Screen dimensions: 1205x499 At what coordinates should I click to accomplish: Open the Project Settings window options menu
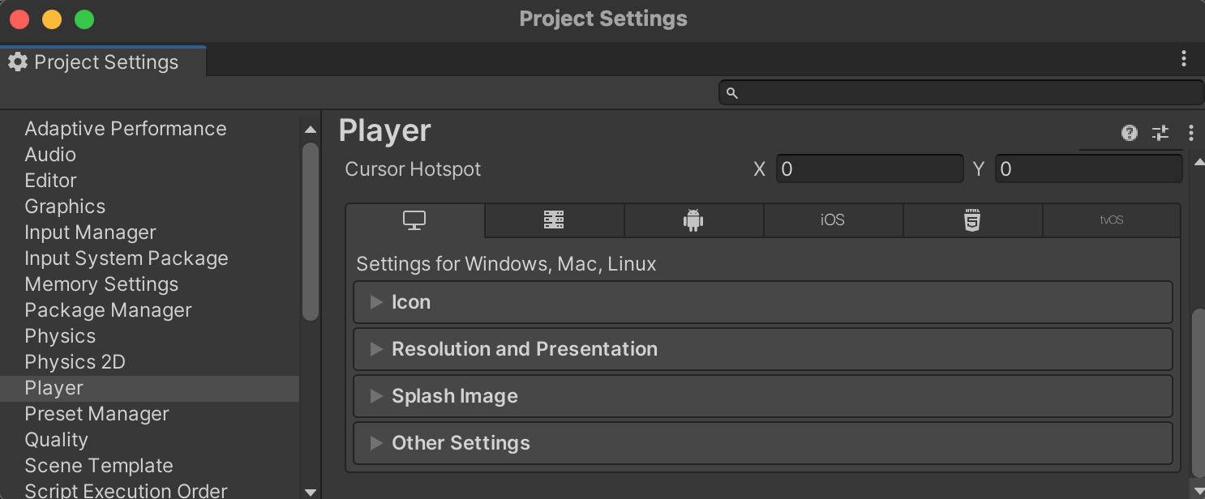point(1184,58)
